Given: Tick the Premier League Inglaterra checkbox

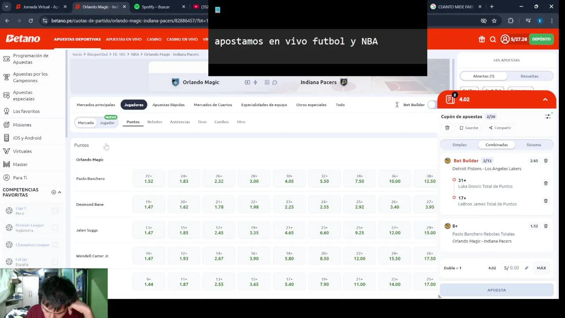Looking at the screenshot, I should [55, 227].
